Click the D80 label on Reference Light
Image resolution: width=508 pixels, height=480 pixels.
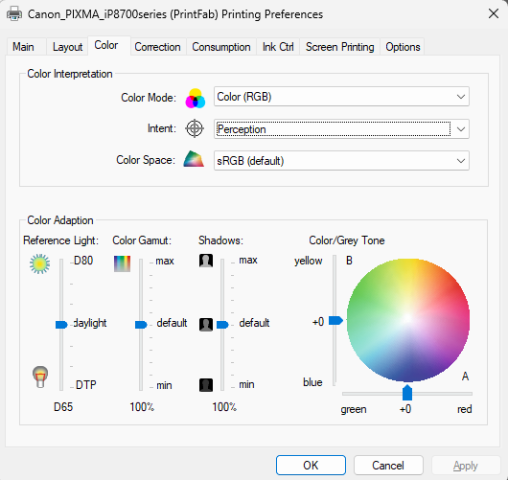tap(83, 261)
